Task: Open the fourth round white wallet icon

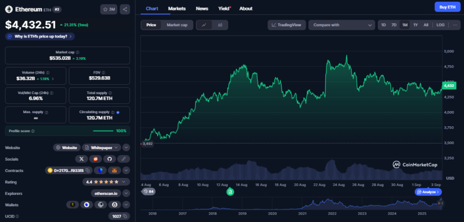Action: pyautogui.click(x=115, y=205)
